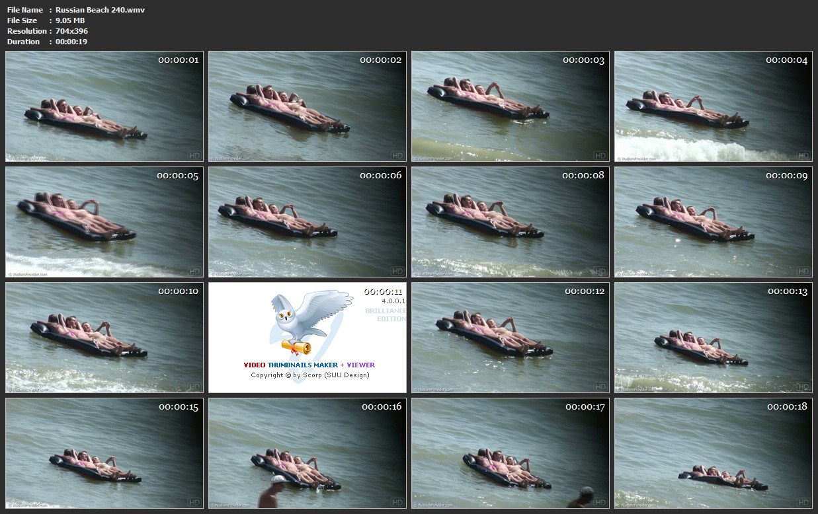This screenshot has width=818, height=514.
Task: Select the 00:00:06 frame thumbnail
Action: click(307, 222)
